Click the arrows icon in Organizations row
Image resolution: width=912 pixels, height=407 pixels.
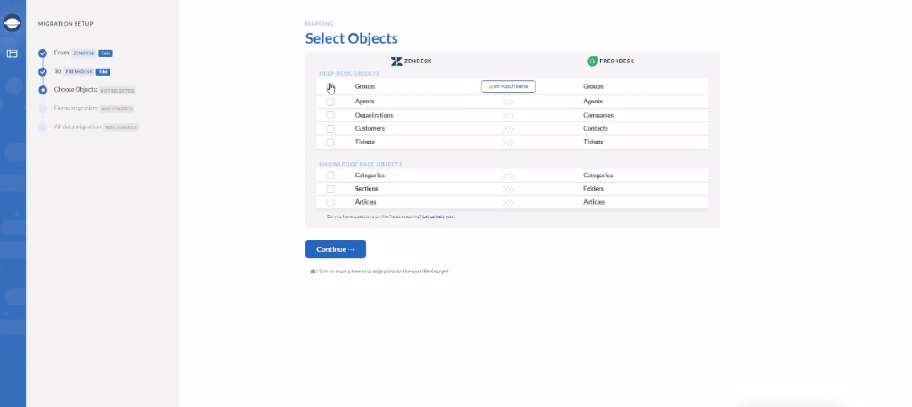click(x=509, y=115)
